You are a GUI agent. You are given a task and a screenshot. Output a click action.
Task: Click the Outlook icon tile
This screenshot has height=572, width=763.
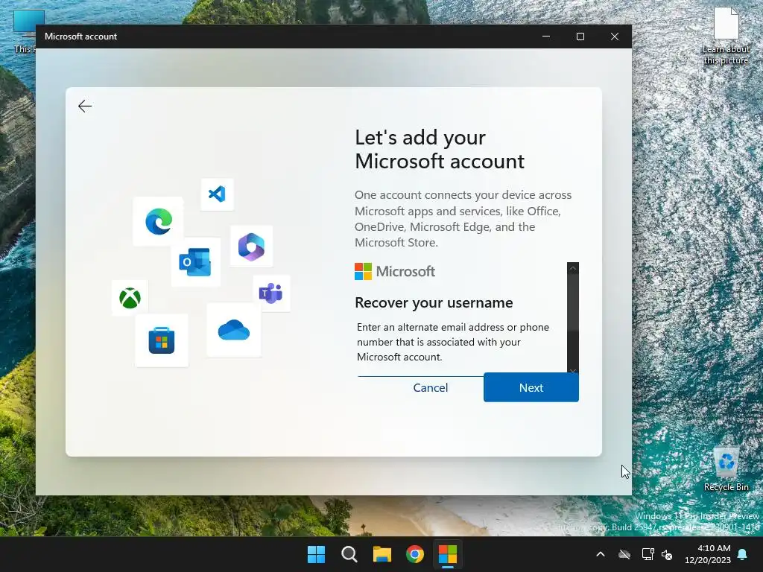point(195,261)
